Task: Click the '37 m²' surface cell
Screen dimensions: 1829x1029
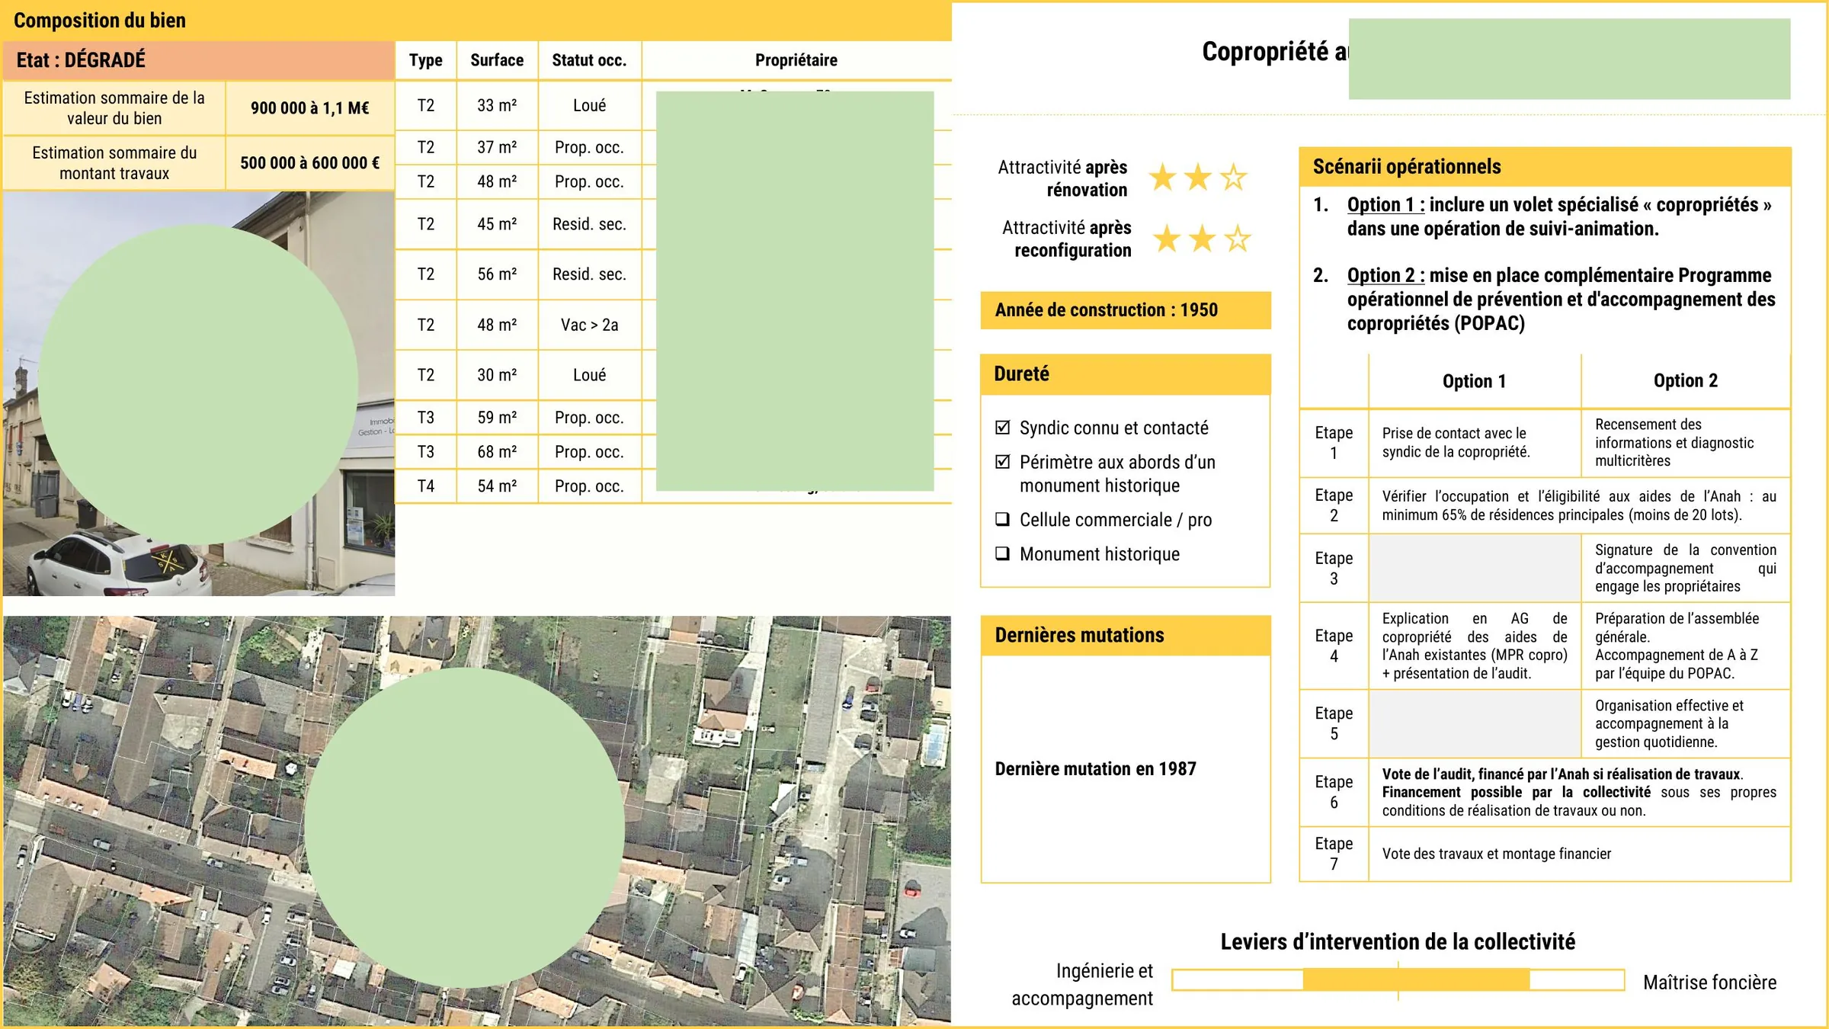Action: point(497,147)
